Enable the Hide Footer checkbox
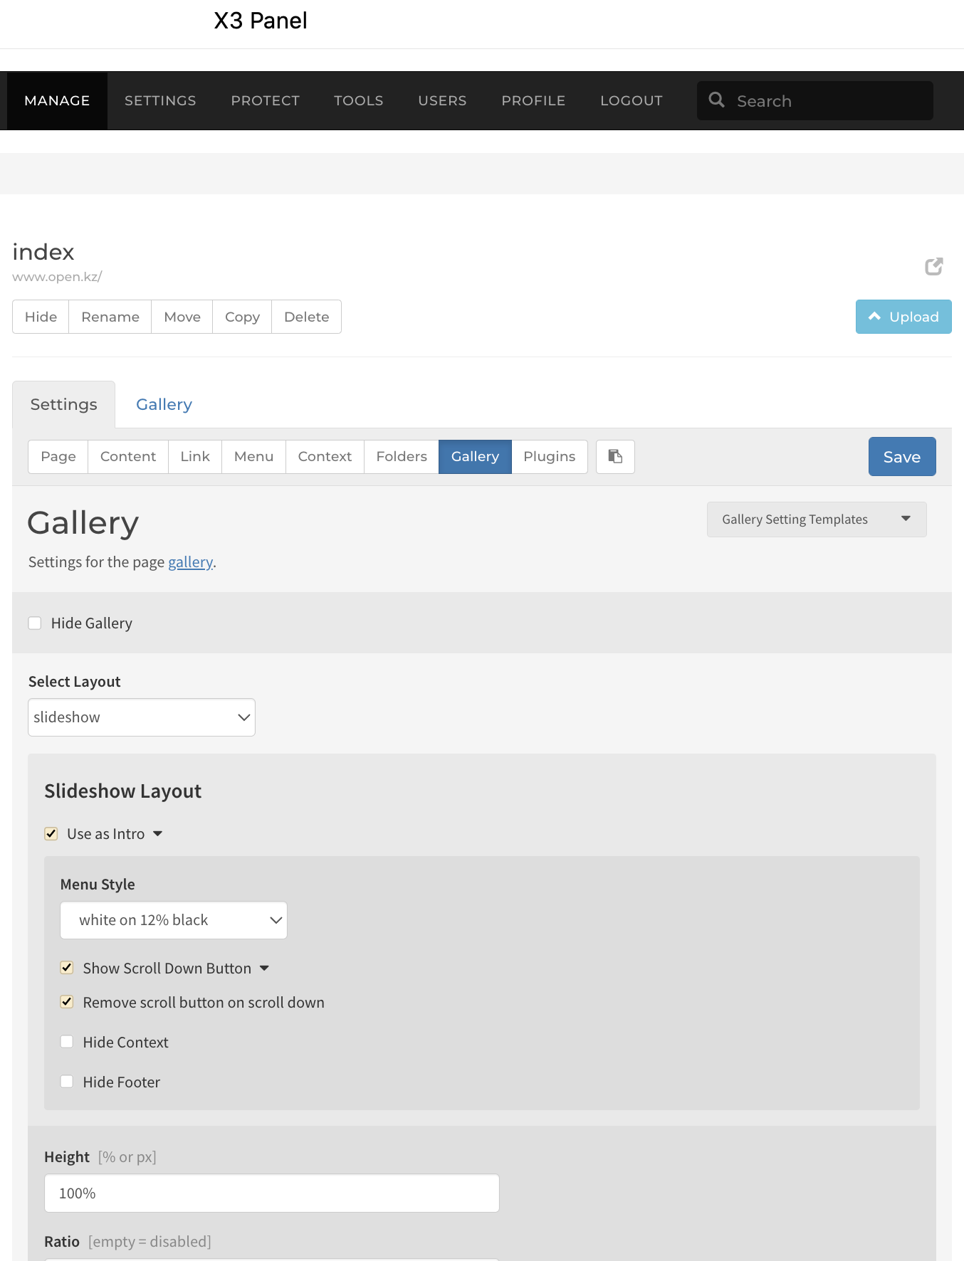 (67, 1082)
